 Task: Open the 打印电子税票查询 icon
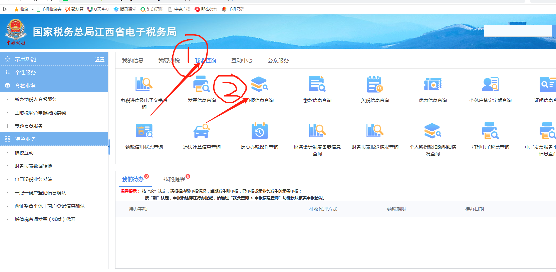click(490, 131)
